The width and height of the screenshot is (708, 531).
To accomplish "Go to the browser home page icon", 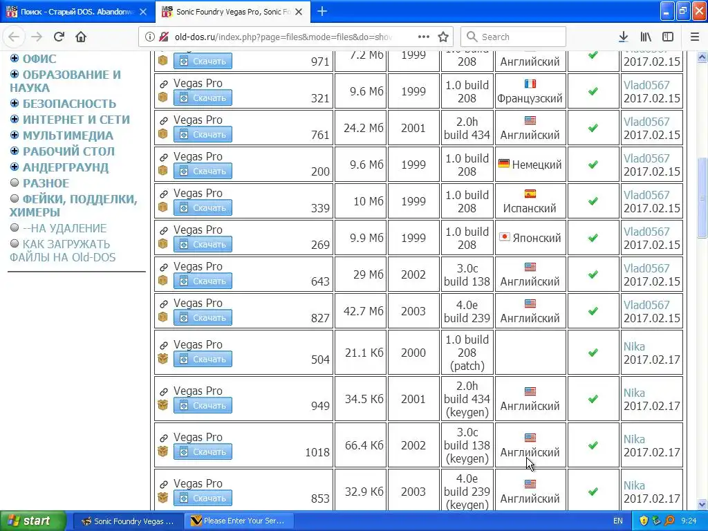I will coord(81,37).
